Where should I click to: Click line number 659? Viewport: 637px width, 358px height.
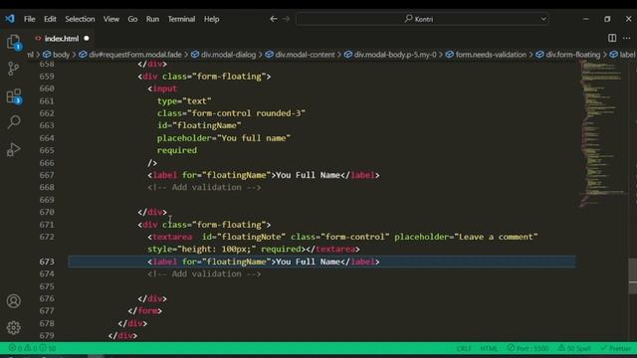[47, 77]
